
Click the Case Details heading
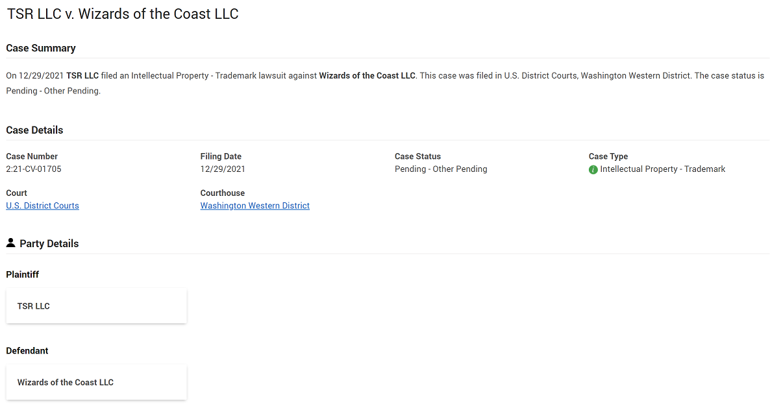34,130
